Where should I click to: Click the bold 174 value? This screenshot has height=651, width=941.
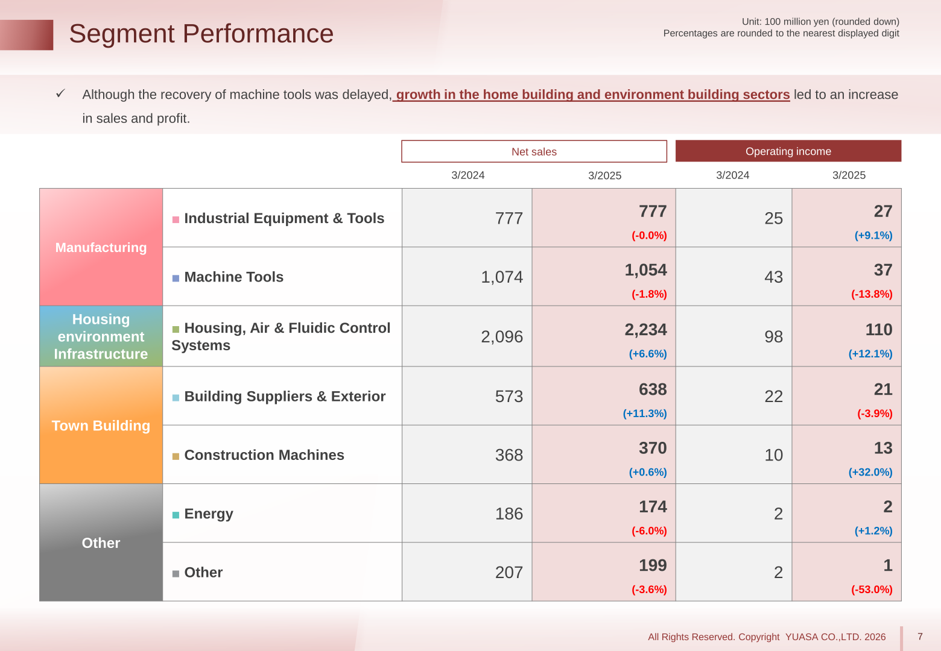tap(653, 507)
